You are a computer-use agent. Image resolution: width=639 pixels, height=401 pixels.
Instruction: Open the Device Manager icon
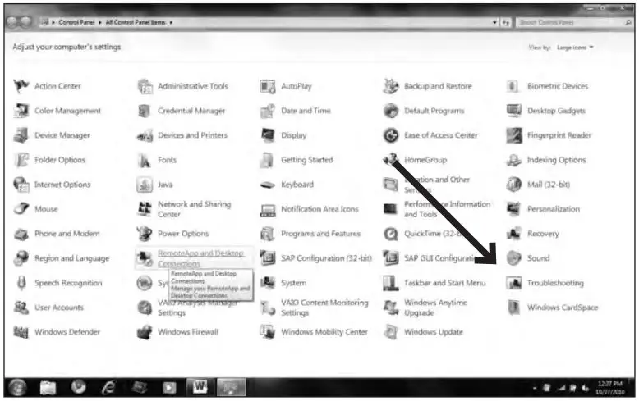21,135
